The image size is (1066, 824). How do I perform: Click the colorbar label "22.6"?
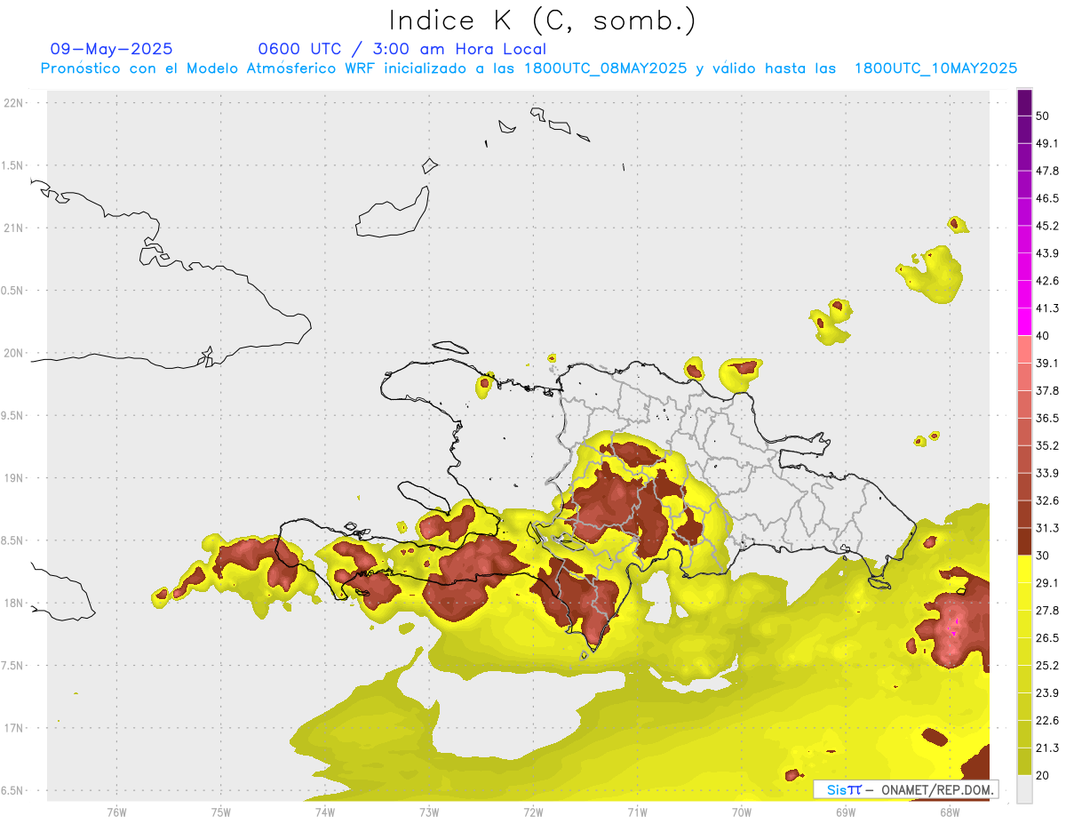coord(1047,720)
